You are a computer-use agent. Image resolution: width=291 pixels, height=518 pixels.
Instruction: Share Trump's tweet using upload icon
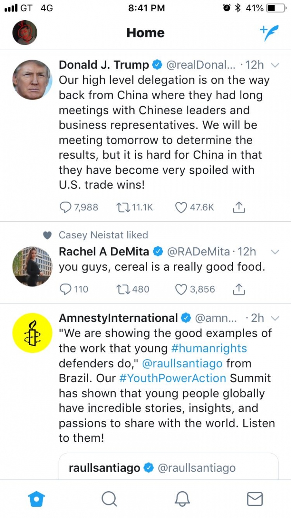(x=239, y=208)
